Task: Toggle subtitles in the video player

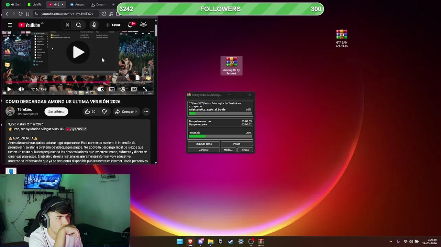Action: [112, 89]
